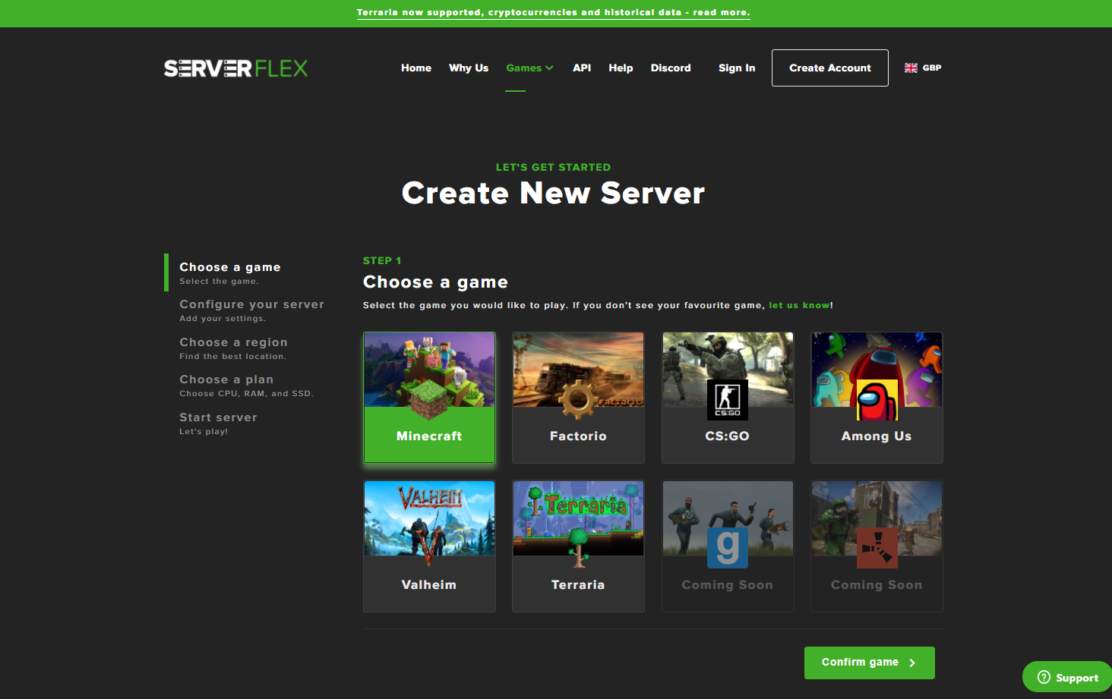The height and width of the screenshot is (699, 1112).
Task: Navigate to the API page
Action: [x=582, y=68]
